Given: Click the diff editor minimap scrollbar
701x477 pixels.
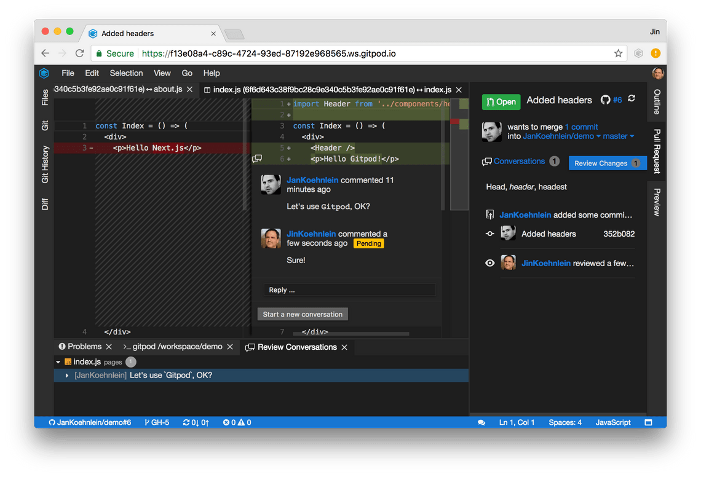Looking at the screenshot, I should (x=459, y=154).
